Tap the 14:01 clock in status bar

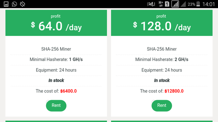(208, 4)
